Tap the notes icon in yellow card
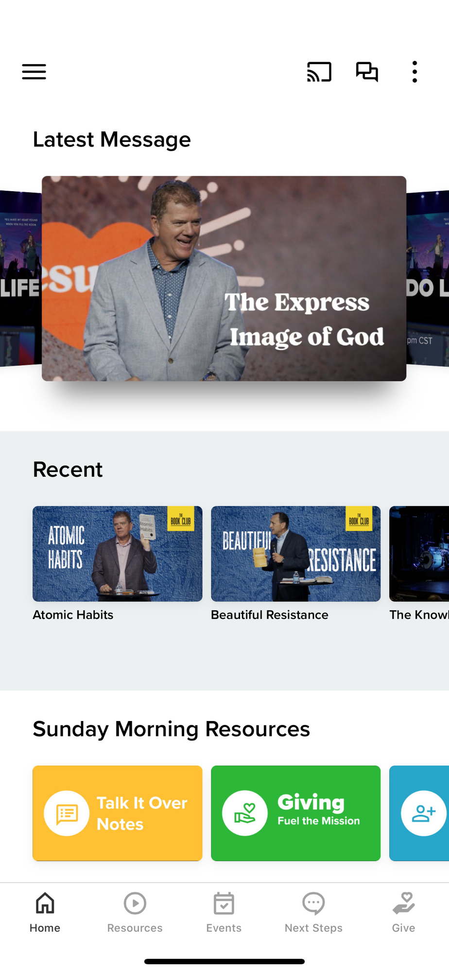 (67, 813)
